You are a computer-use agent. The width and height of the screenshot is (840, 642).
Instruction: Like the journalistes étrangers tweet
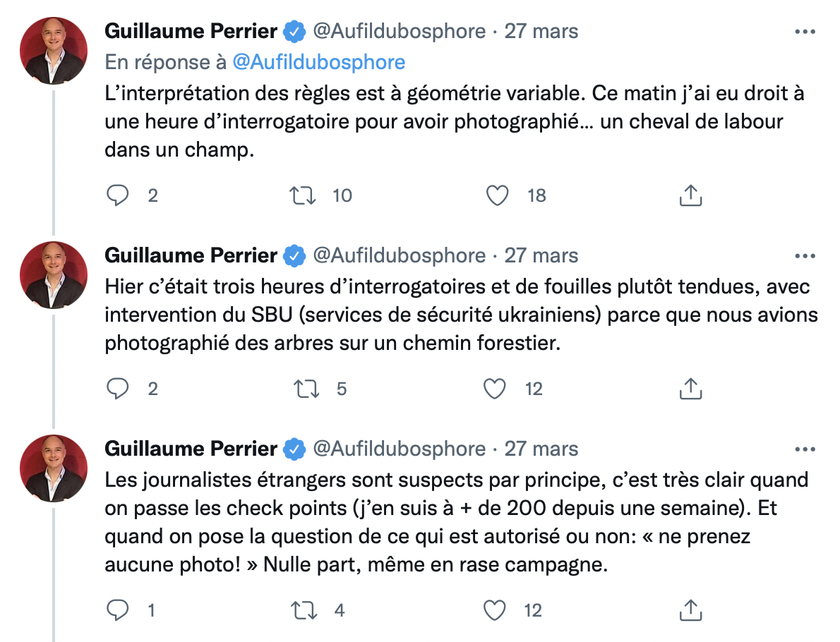[498, 610]
